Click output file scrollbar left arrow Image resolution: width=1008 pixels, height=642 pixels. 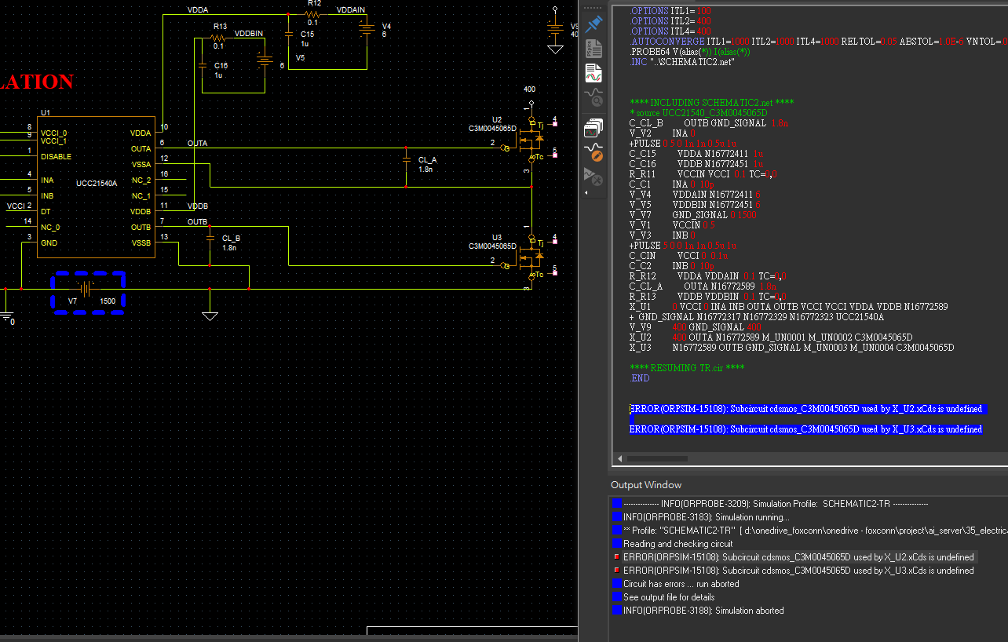pyautogui.click(x=620, y=459)
